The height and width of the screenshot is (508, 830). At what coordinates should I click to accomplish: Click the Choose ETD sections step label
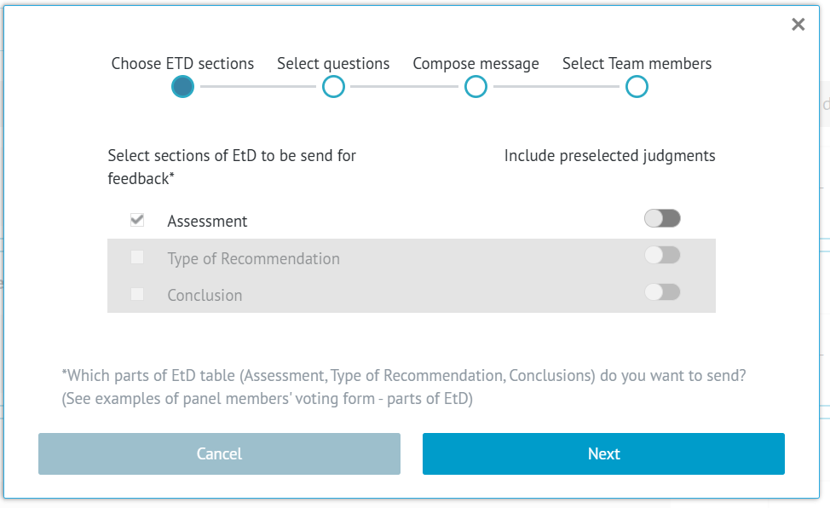[182, 64]
